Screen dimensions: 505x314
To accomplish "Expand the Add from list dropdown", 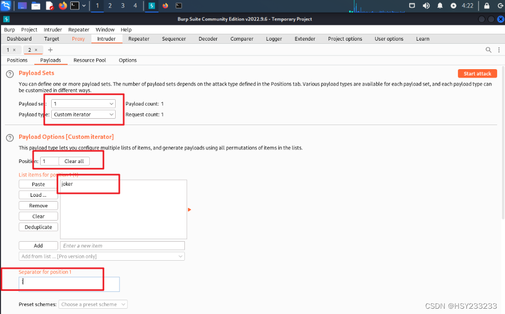I will tap(102, 256).
